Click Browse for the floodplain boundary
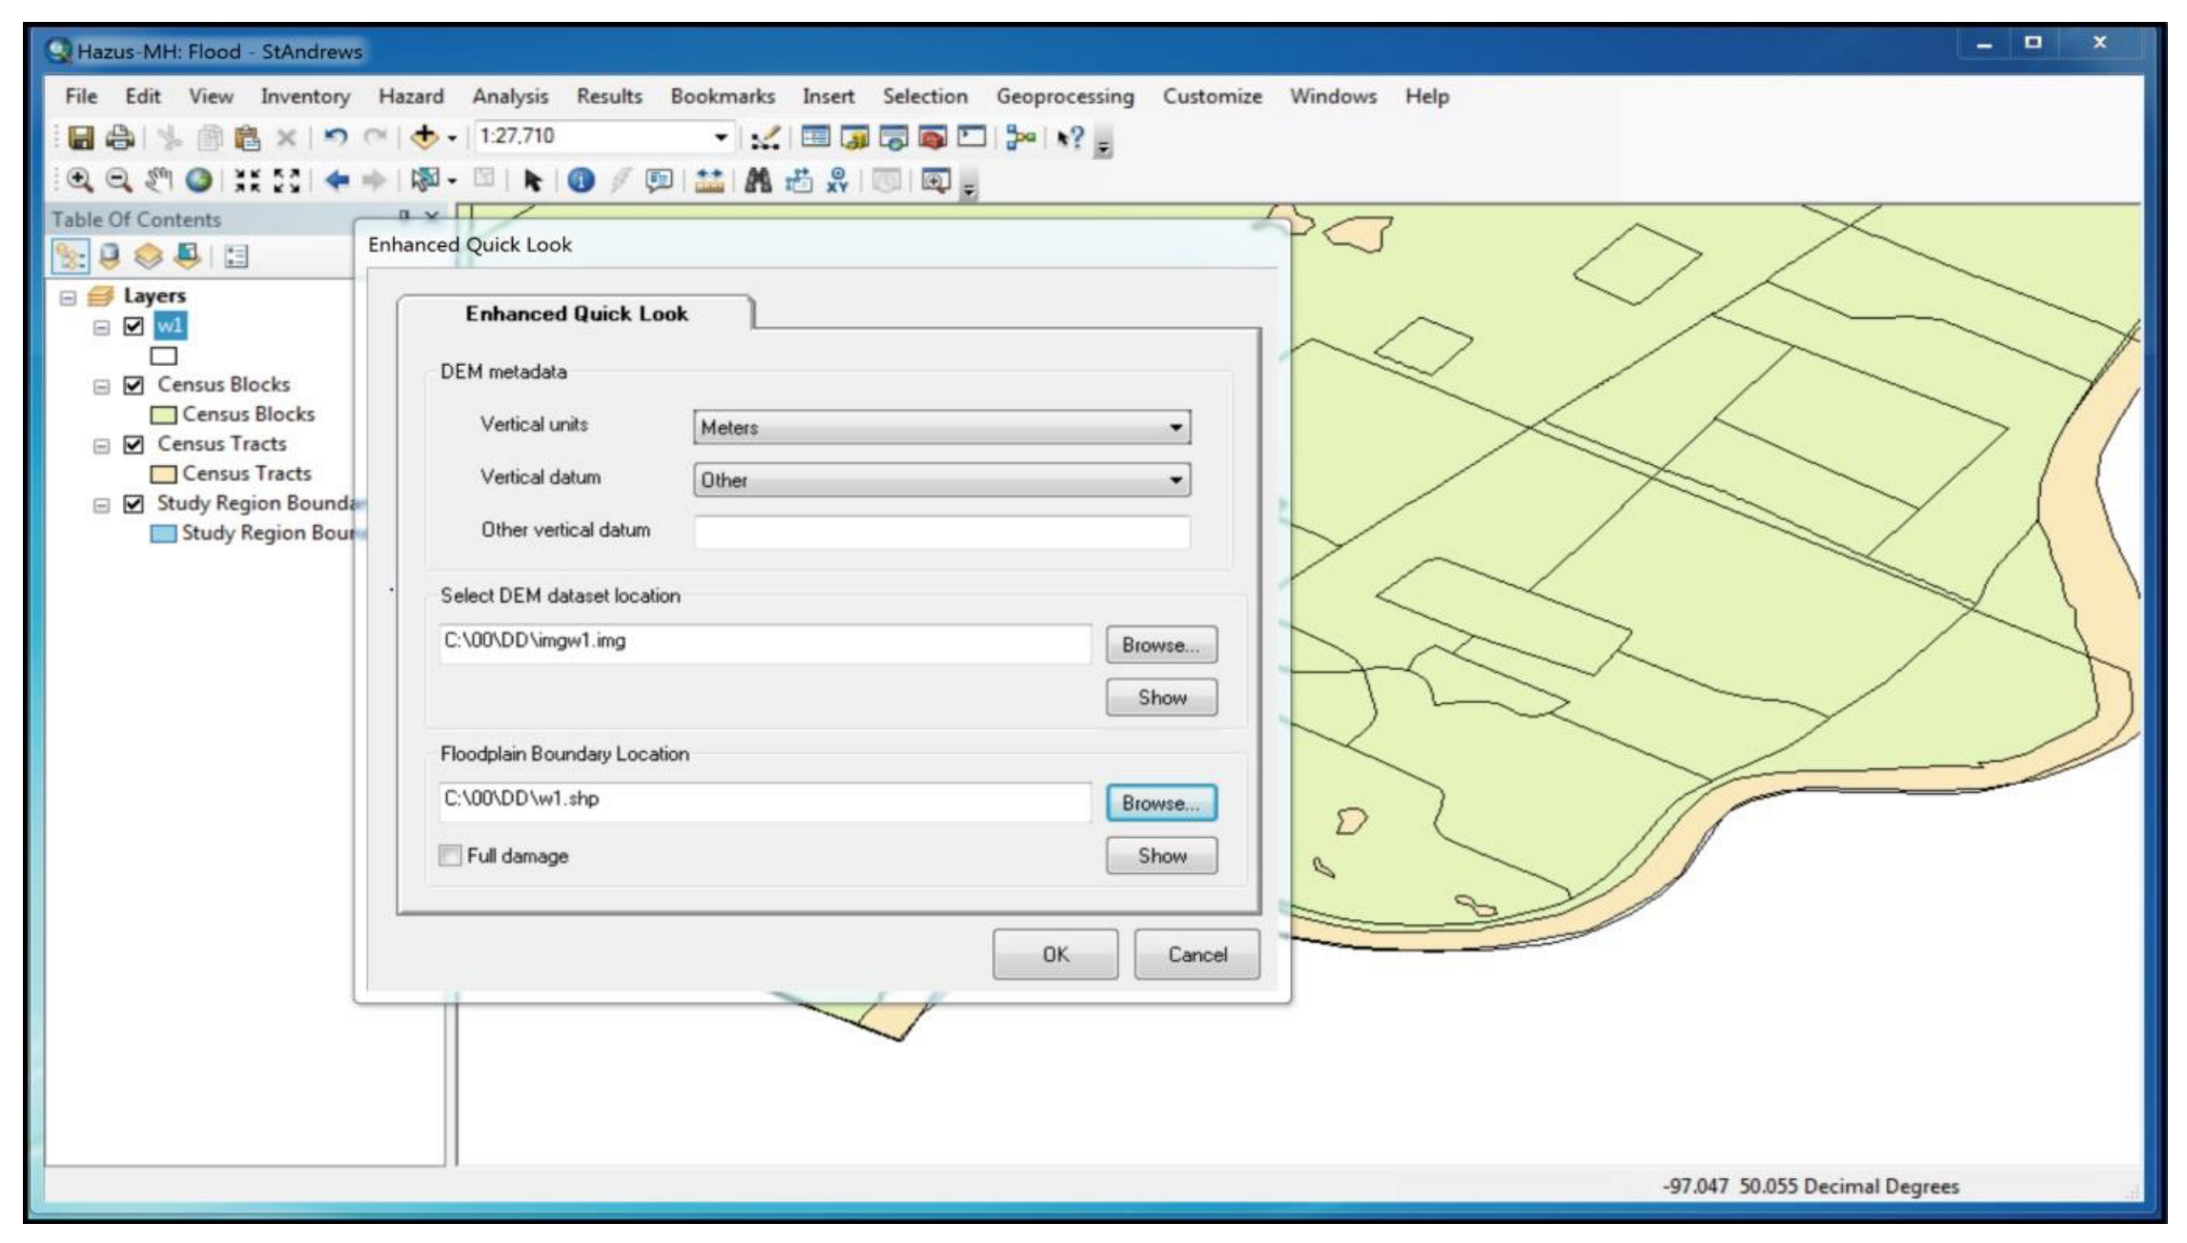Viewport: 2187px width, 1243px height. click(x=1160, y=803)
